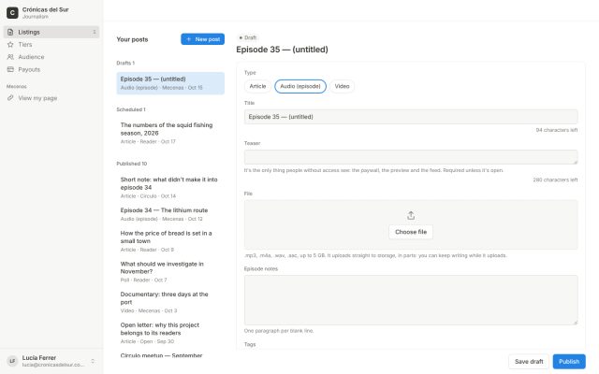
Task: Click the LF user avatar
Action: (x=12, y=361)
